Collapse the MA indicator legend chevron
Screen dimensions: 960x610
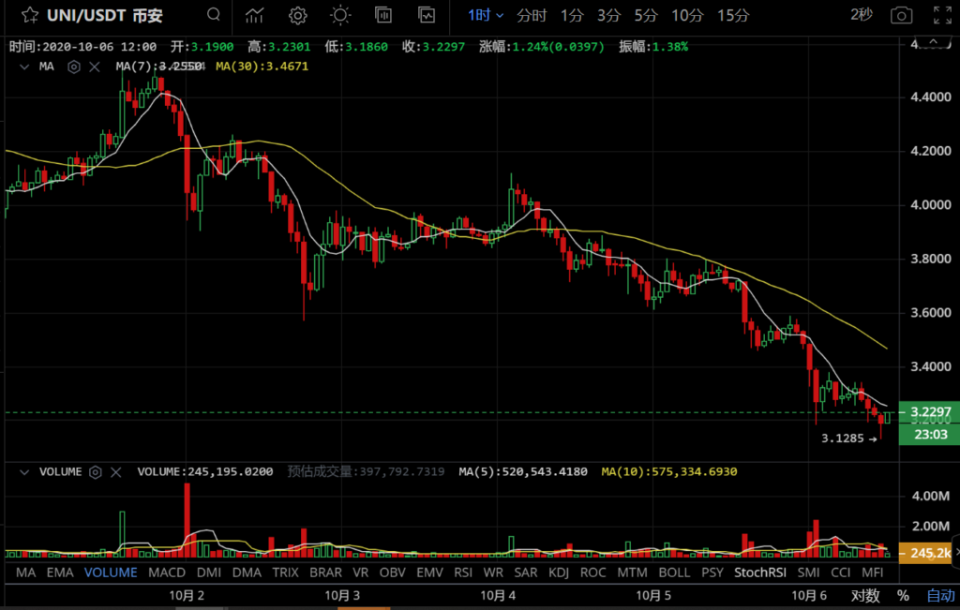tap(23, 67)
